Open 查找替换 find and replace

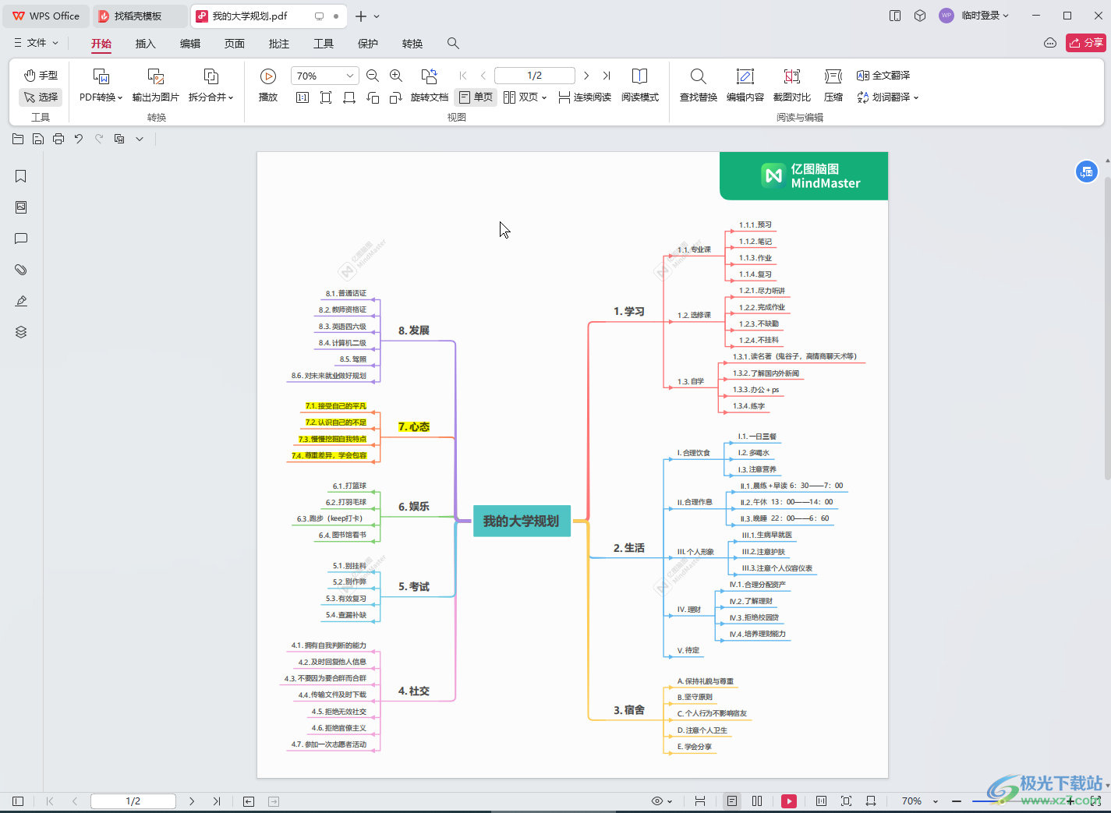(x=699, y=86)
